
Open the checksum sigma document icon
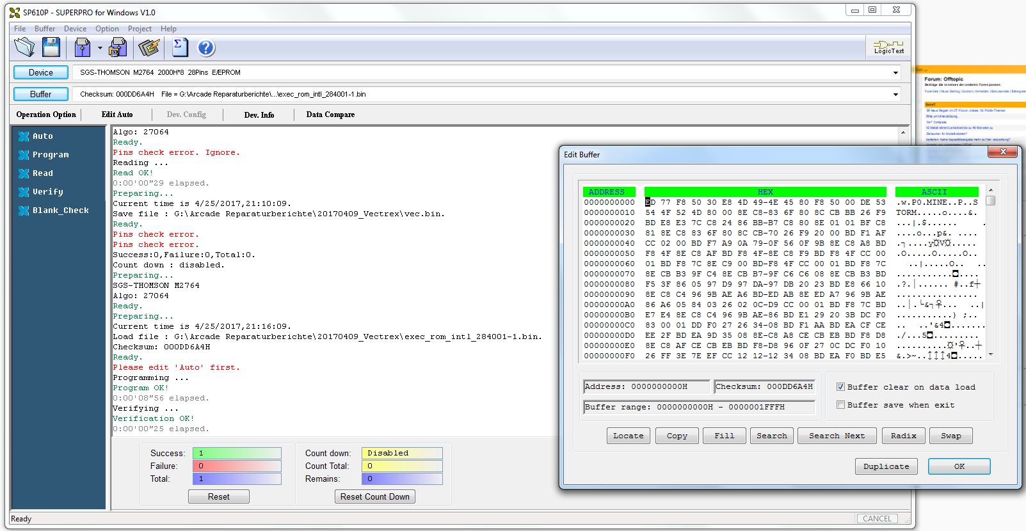click(180, 47)
